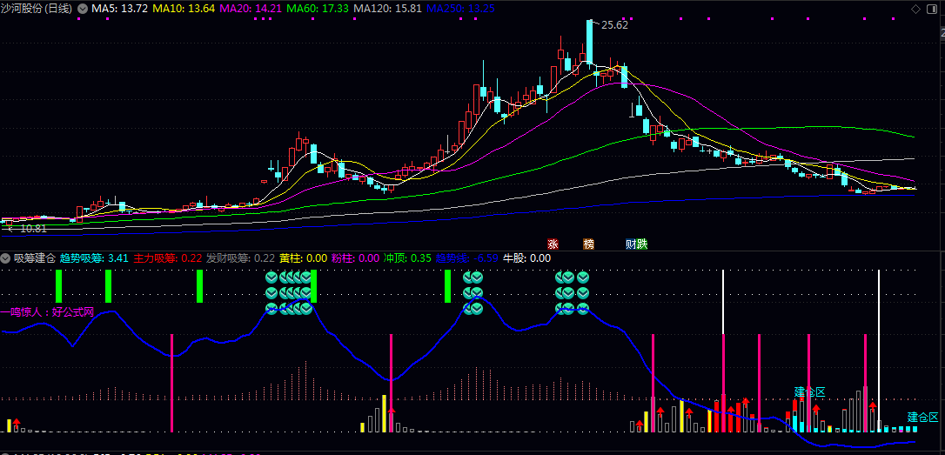This screenshot has height=455, width=945.
Task: Click the green 跌 marker icon
Action: click(x=642, y=244)
